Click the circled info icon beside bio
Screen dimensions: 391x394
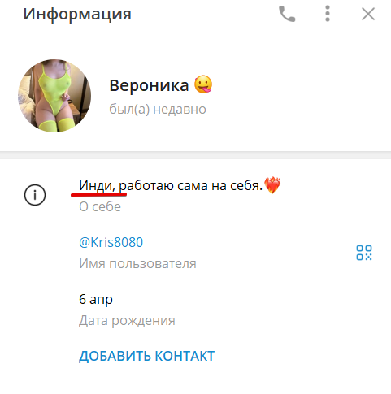click(35, 195)
